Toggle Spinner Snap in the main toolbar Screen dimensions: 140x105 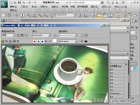[46, 15]
